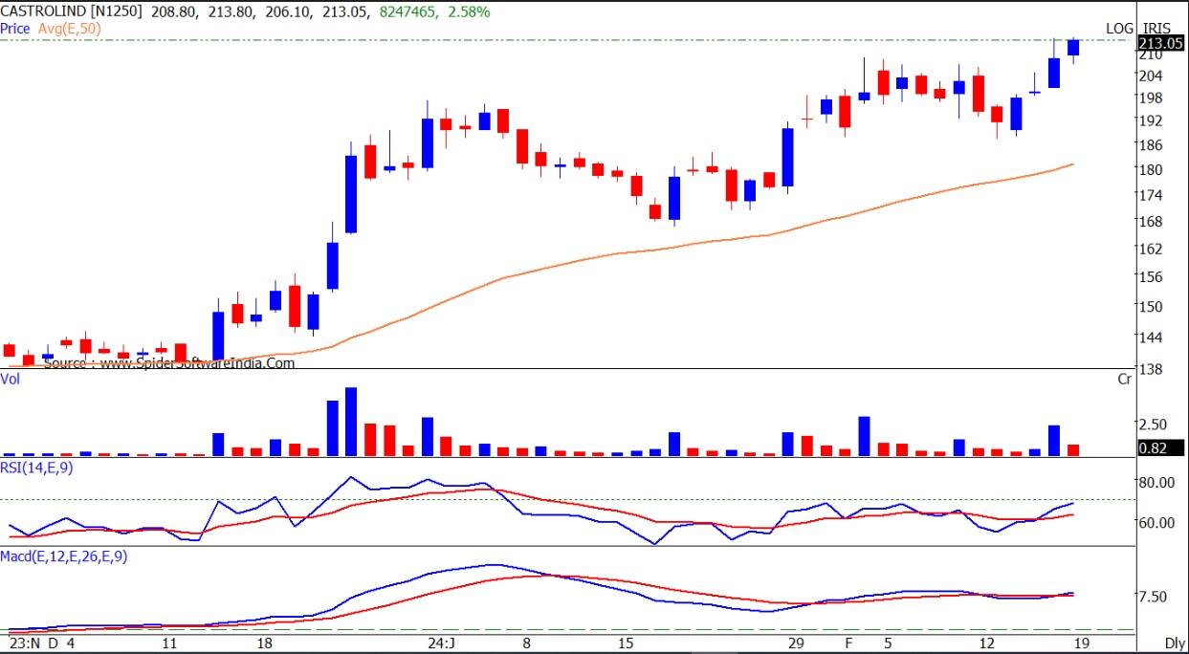Click the Macd(E,12,E,26,E,9) indicator label

click(64, 556)
